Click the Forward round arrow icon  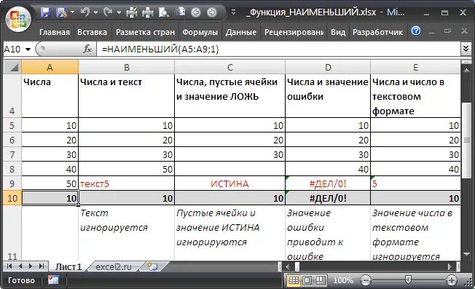pyautogui.click(x=212, y=12)
